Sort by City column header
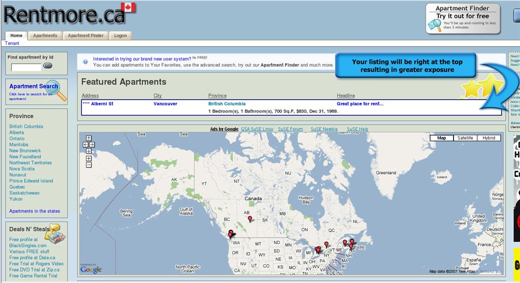 tap(157, 96)
